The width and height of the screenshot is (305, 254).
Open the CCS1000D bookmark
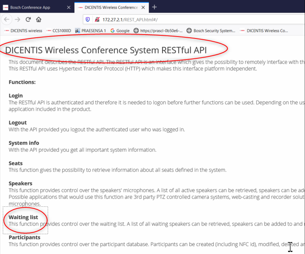[x=59, y=31]
